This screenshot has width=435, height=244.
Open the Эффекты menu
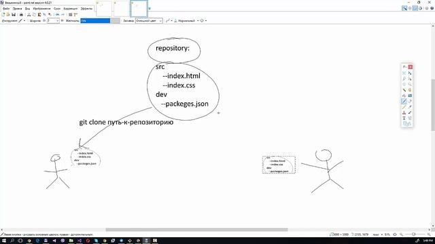(86, 9)
